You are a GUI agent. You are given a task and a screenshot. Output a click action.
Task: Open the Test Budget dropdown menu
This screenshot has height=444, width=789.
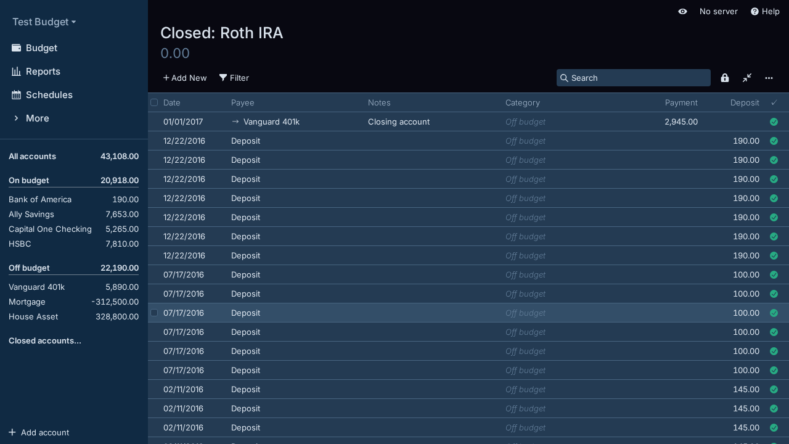[44, 22]
